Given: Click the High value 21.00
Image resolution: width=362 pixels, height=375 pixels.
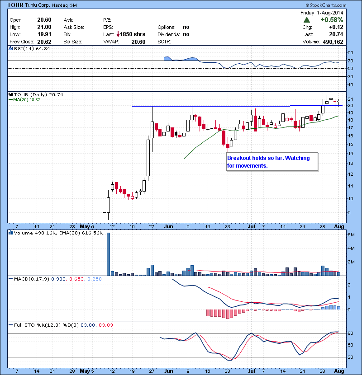Looking at the screenshot, I should coord(44,27).
